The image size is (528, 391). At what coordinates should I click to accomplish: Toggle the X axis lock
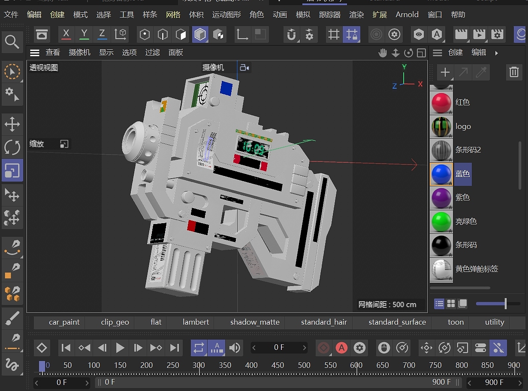click(x=66, y=35)
